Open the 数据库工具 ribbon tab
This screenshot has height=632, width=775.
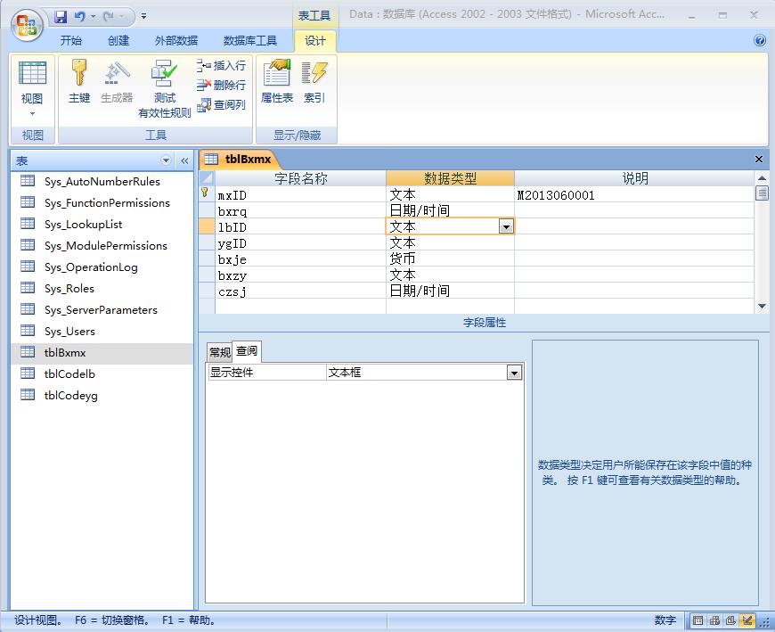250,40
